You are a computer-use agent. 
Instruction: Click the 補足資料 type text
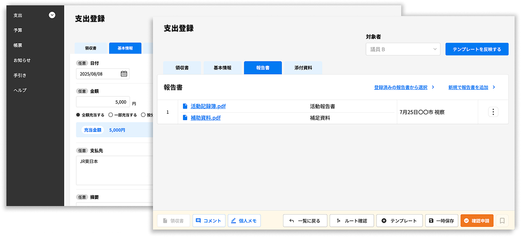[x=320, y=117]
